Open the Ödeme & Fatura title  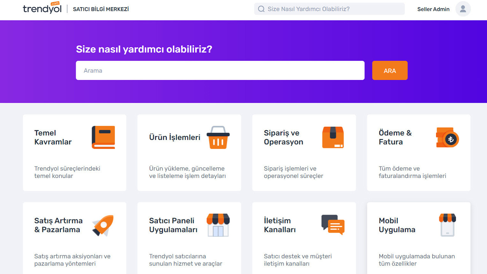pyautogui.click(x=395, y=137)
